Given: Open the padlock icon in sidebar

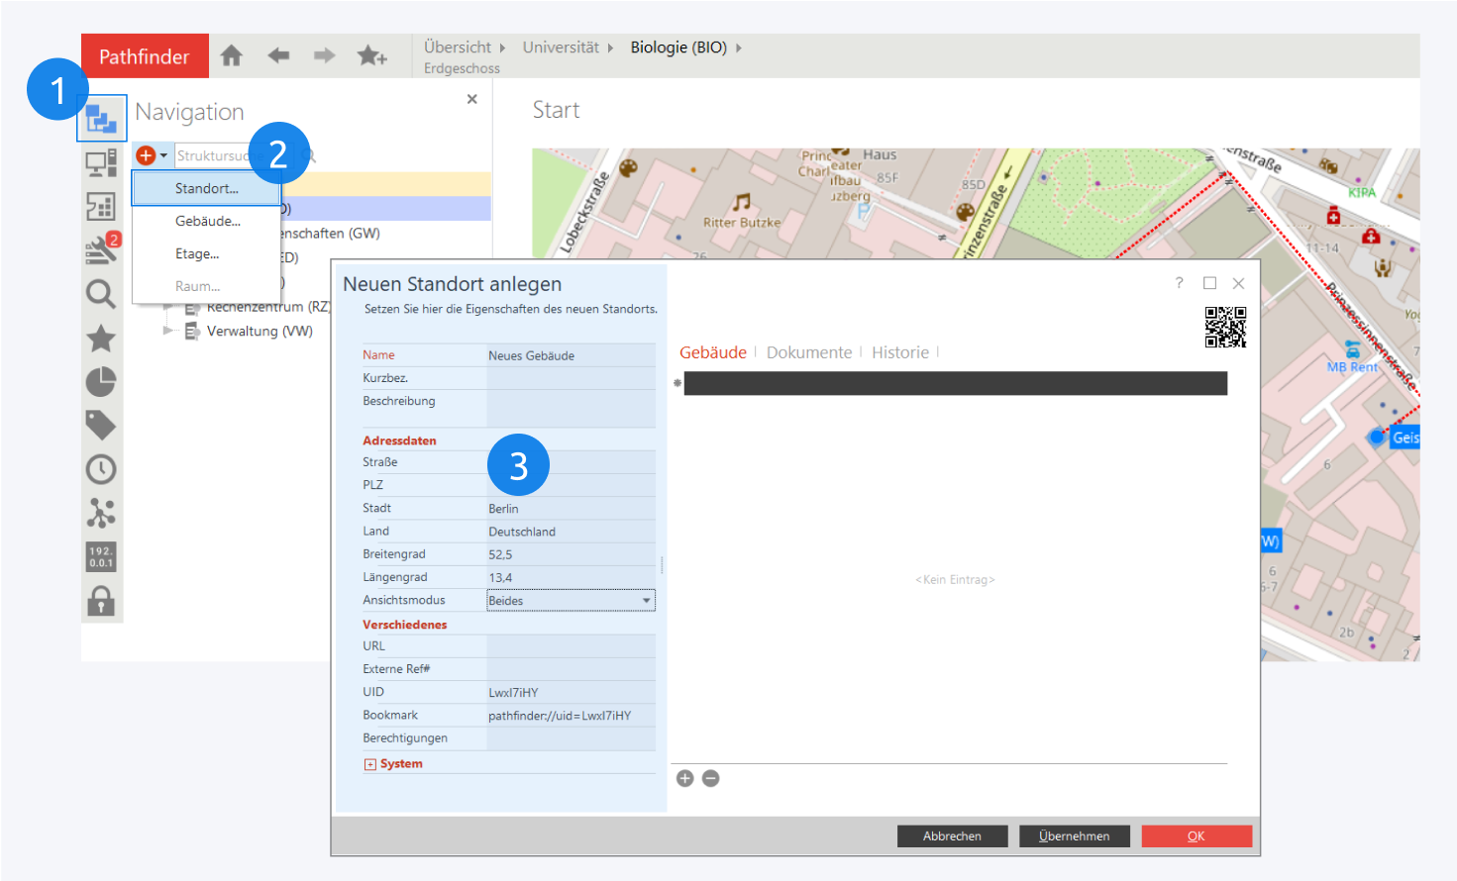Looking at the screenshot, I should tap(101, 601).
